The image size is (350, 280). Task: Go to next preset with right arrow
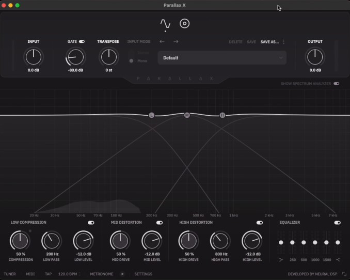(x=176, y=41)
